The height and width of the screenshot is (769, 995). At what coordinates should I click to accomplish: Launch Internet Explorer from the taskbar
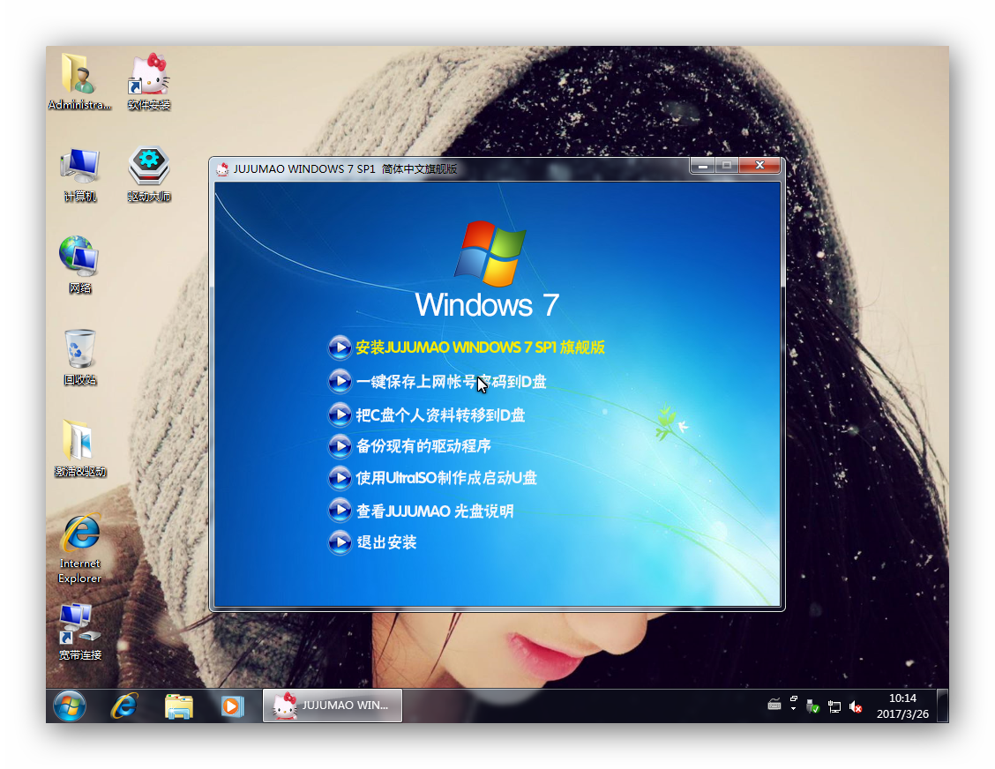tap(124, 706)
